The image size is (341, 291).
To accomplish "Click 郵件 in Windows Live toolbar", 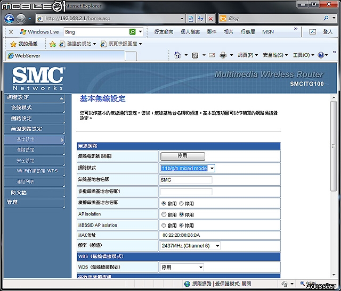I will (x=212, y=32).
